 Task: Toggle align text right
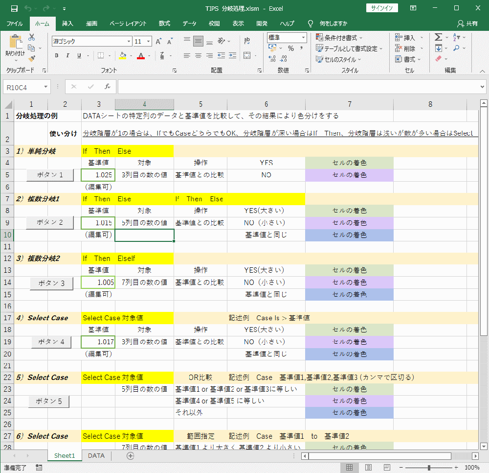210,55
